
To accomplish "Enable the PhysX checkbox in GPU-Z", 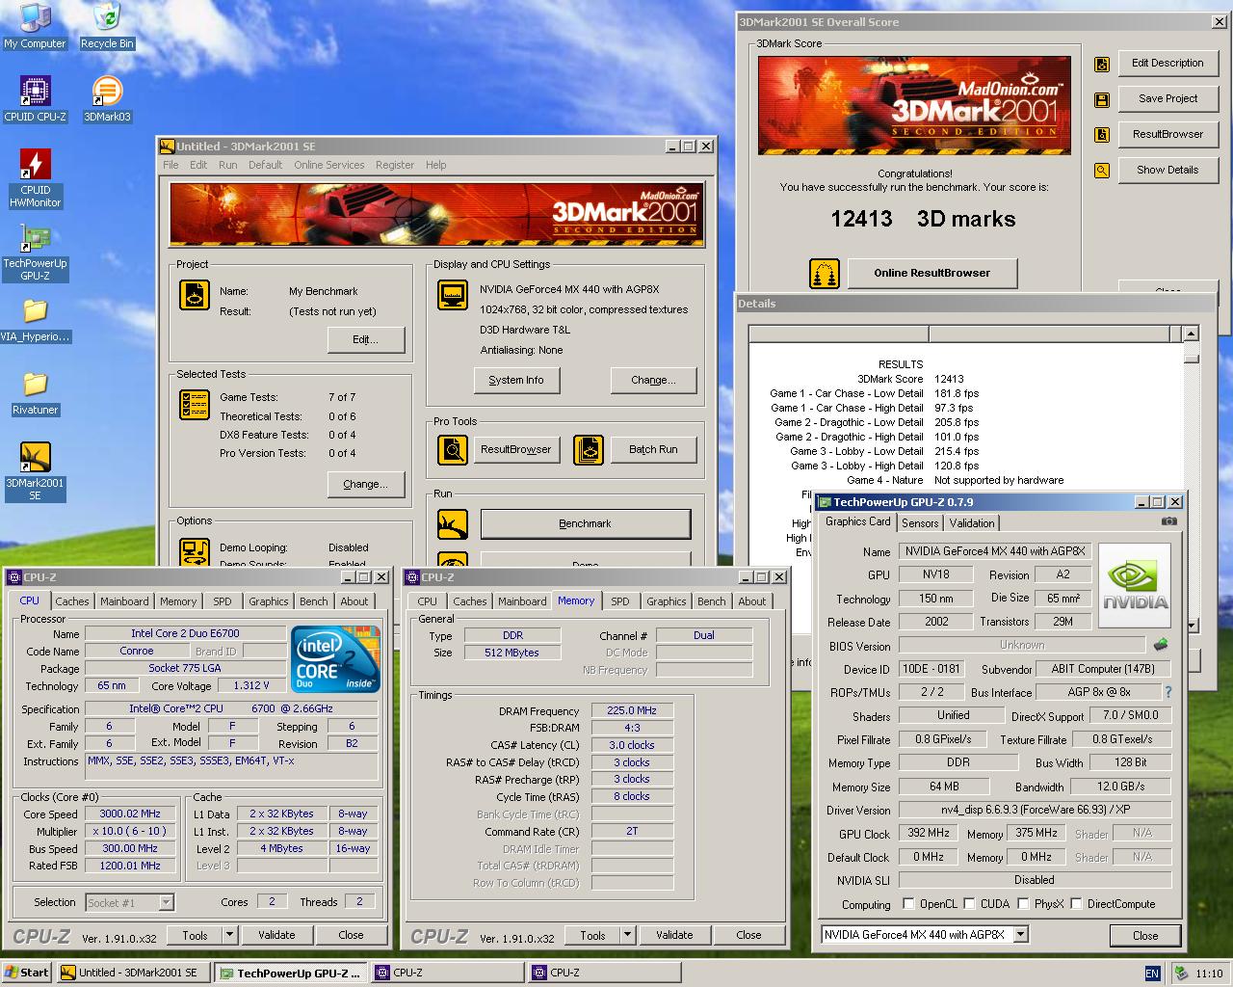I will pos(1023,904).
